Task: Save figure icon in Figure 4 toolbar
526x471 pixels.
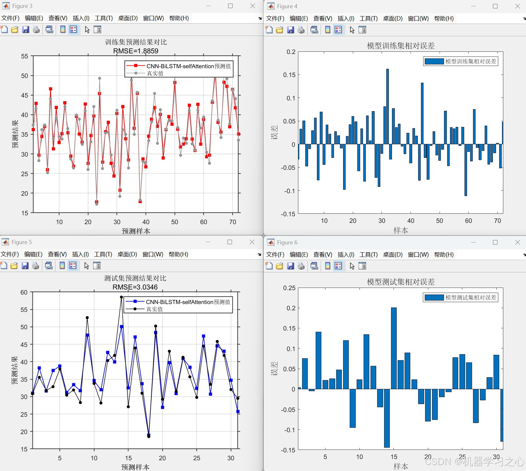Action: pyautogui.click(x=290, y=30)
